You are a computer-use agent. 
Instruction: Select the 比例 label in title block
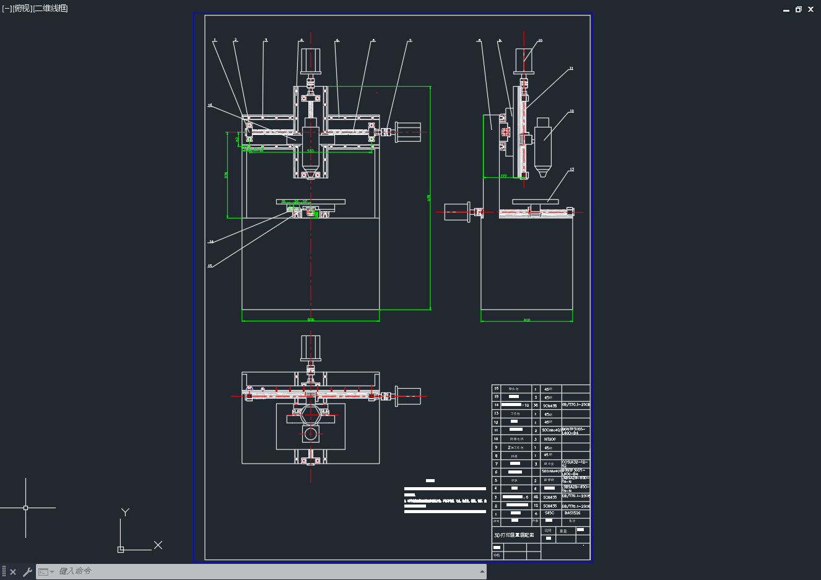tap(547, 530)
